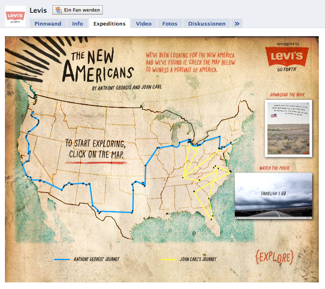Click the red {EXPLORE} link
325x289 pixels.
(x=275, y=256)
